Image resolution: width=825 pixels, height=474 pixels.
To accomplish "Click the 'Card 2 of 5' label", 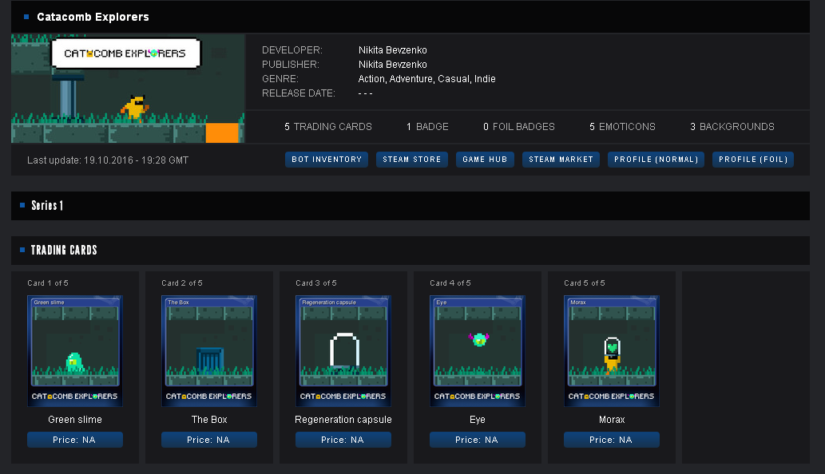I will click(x=182, y=282).
